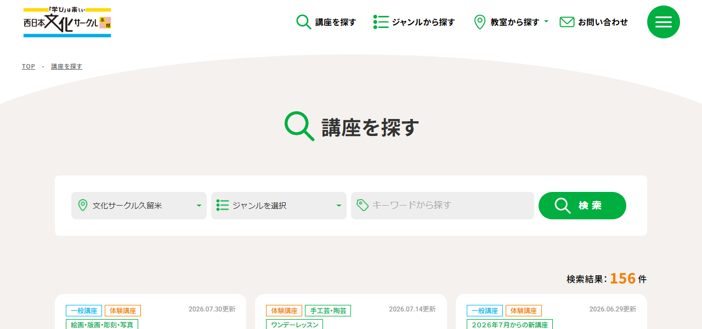Click the 2026年7月からの新講座 tag
The width and height of the screenshot is (702, 329).
(509, 325)
